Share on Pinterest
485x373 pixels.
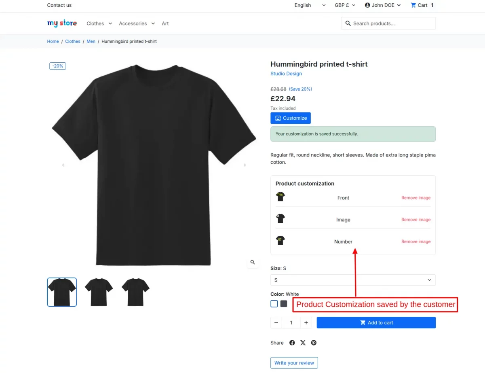click(x=314, y=343)
